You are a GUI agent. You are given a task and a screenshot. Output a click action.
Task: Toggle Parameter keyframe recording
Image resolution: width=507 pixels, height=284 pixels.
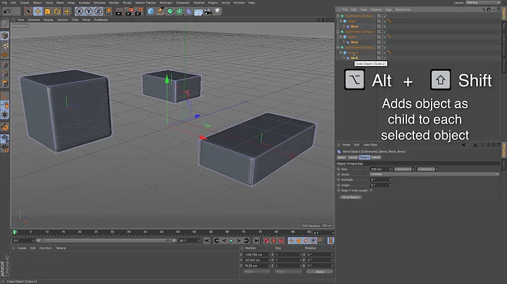tap(313, 240)
